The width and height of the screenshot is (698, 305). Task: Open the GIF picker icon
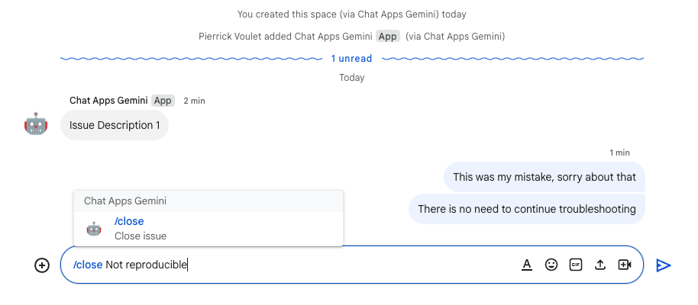tap(576, 265)
